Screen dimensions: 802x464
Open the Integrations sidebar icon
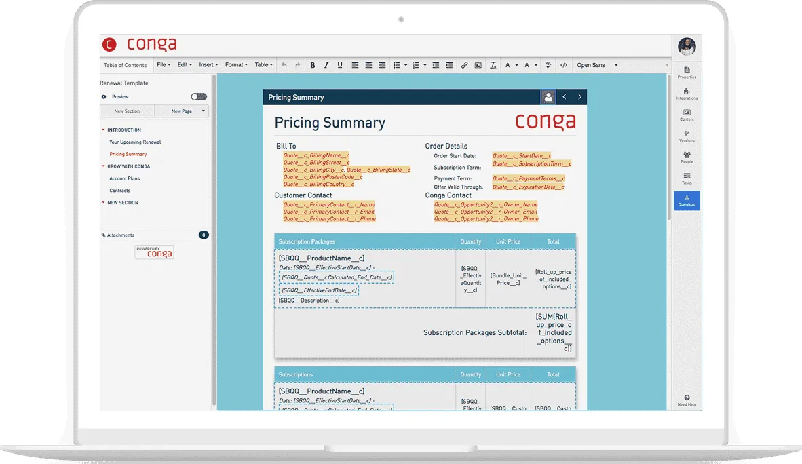pos(687,94)
